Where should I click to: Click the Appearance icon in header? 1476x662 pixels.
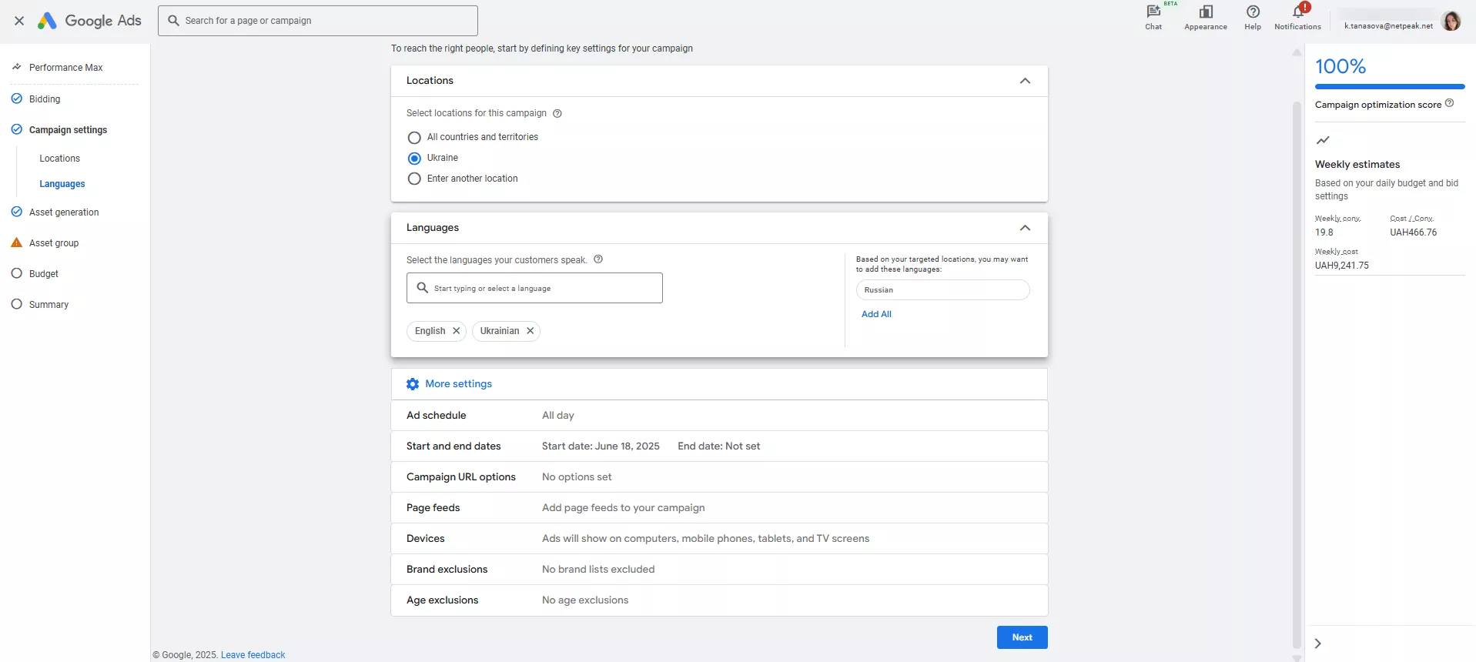(x=1205, y=12)
